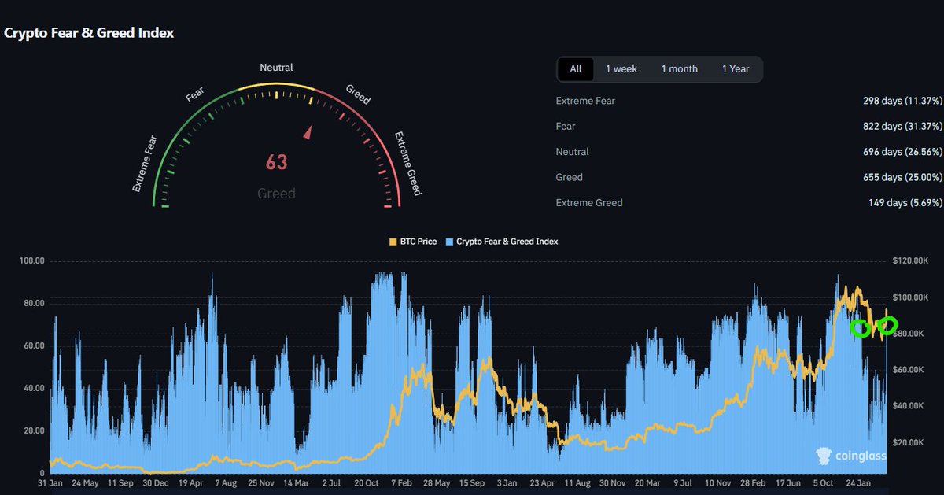Click the Extreme Greed gauge label
The image size is (944, 495).
pyautogui.click(x=409, y=164)
